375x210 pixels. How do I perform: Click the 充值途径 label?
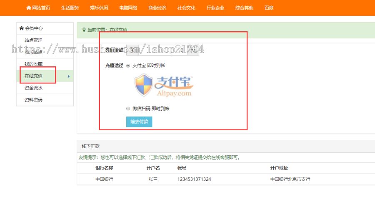[114, 66]
